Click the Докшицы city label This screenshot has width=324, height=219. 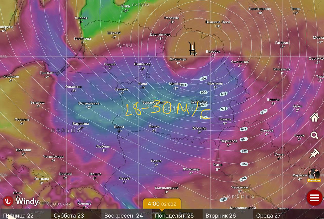(x=178, y=59)
